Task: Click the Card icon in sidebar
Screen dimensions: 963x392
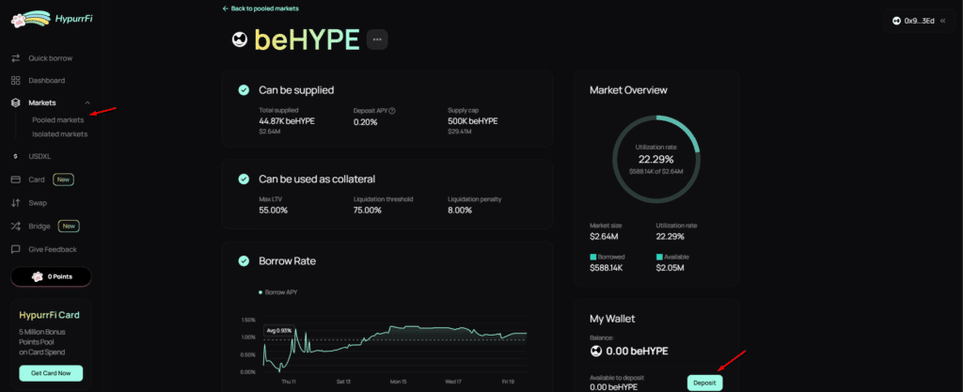Action: [x=16, y=180]
